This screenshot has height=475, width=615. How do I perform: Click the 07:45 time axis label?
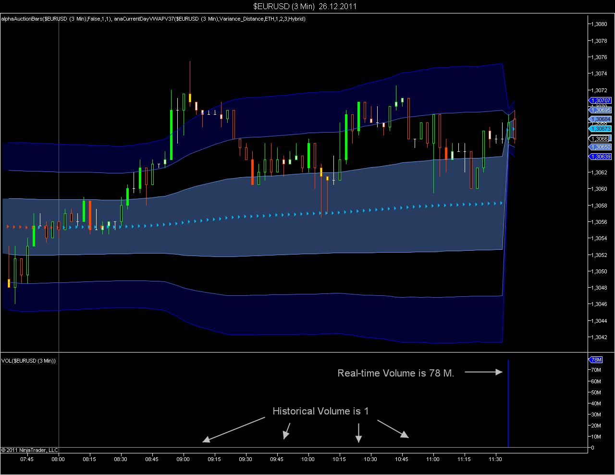coord(27,459)
